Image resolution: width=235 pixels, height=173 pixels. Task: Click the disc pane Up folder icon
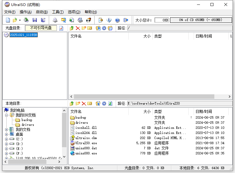click(72, 28)
